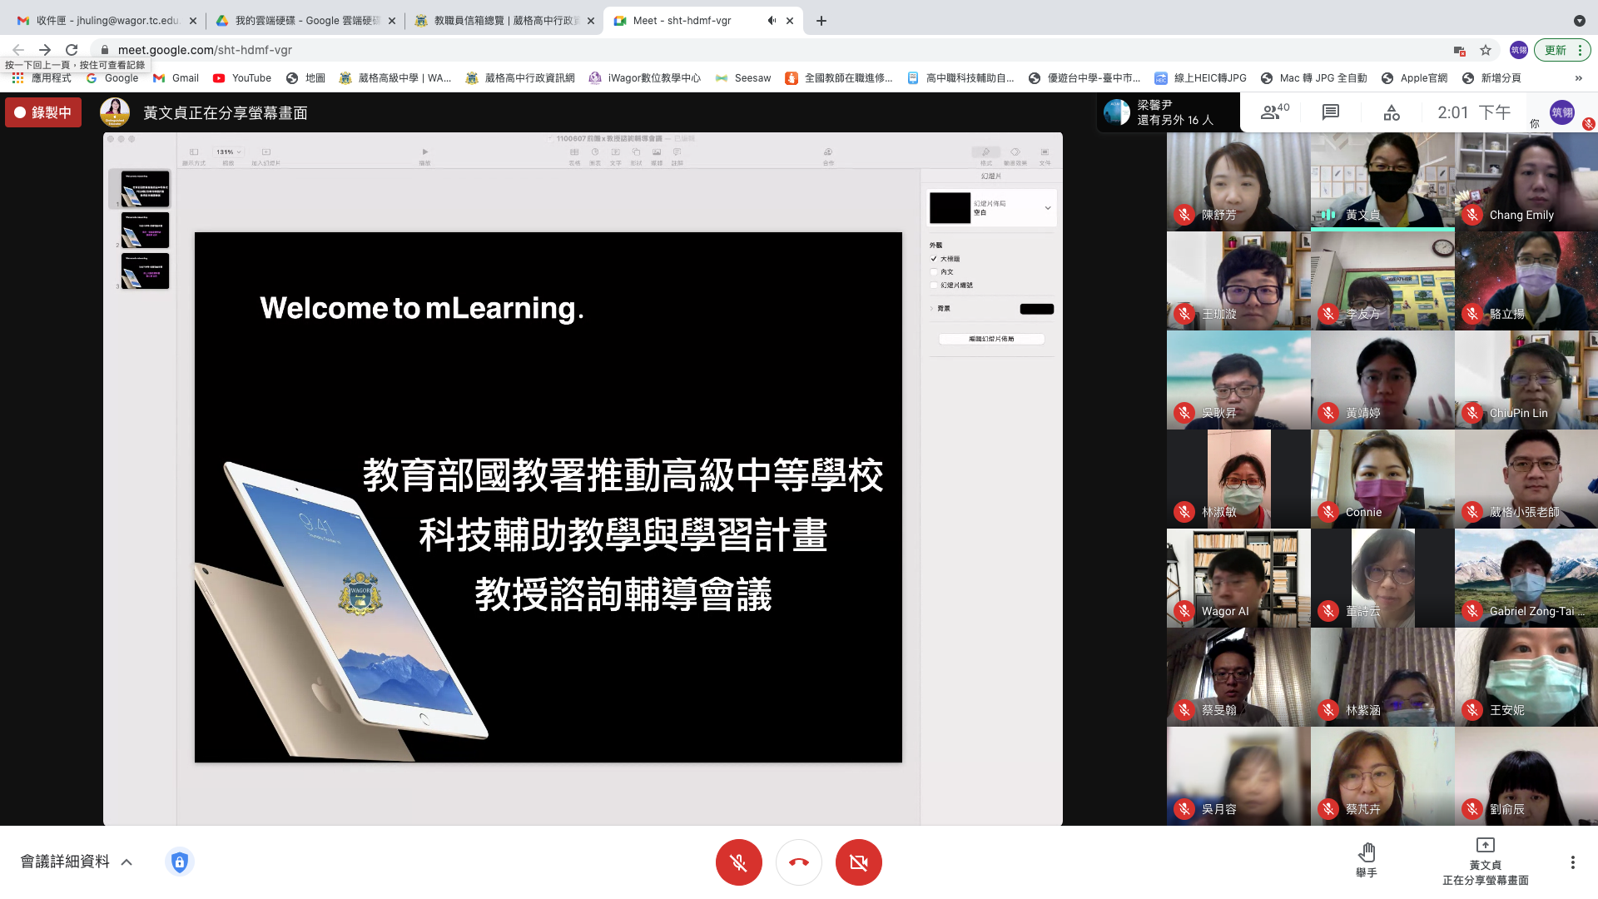Viewport: 1598px width, 899px height.
Task: Open the chat messages icon
Action: pyautogui.click(x=1331, y=112)
